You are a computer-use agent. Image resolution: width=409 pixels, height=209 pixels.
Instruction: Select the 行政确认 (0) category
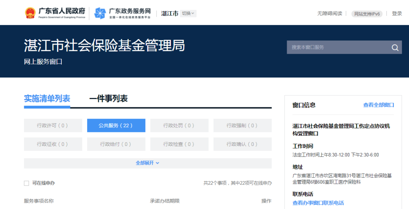(x=242, y=144)
